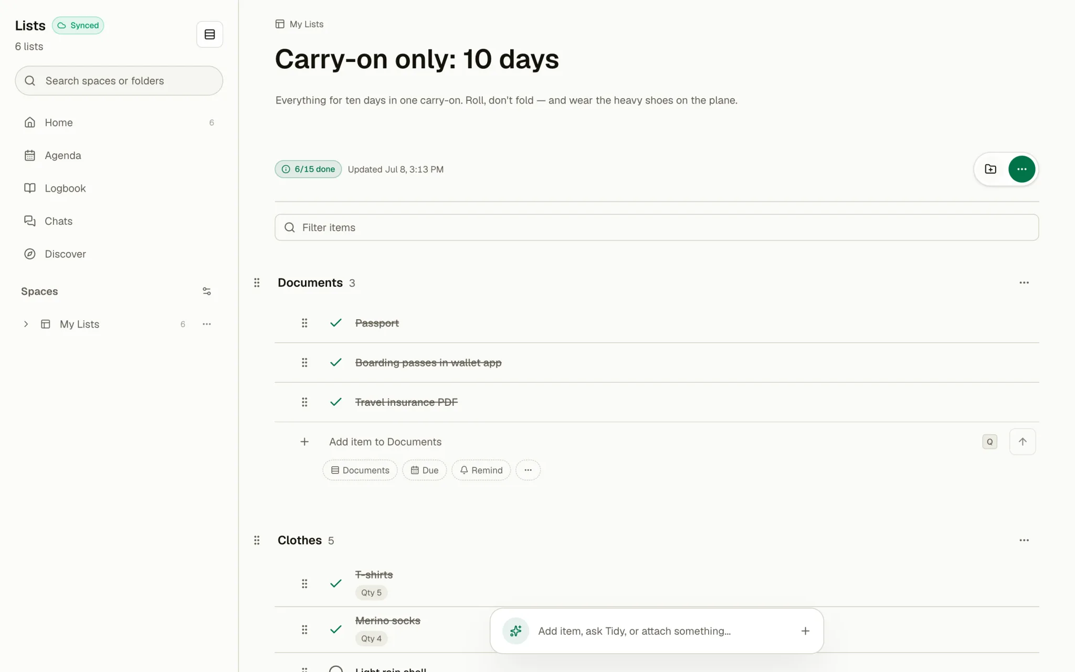The image size is (1075, 672).
Task: Submit new item with up-arrow button
Action: tap(1023, 442)
